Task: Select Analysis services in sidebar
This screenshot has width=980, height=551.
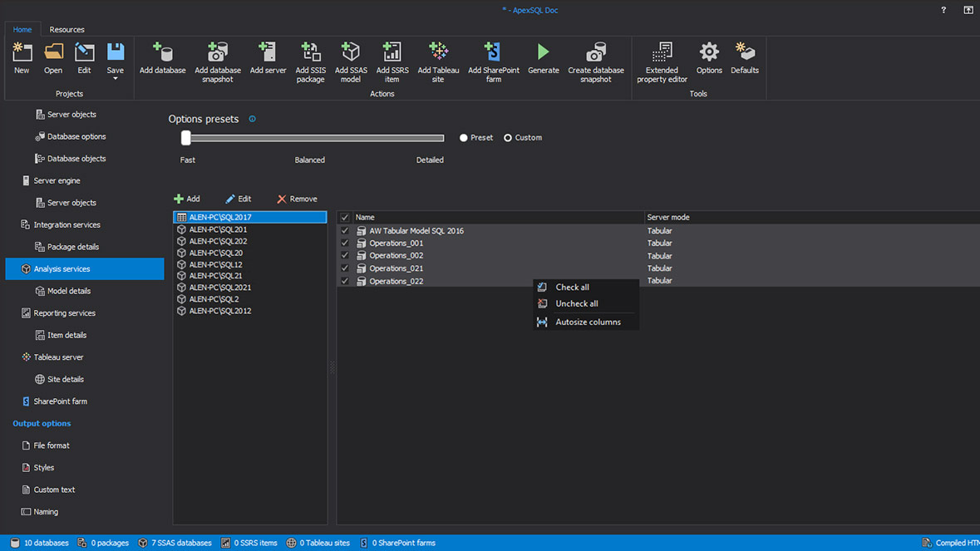Action: (x=85, y=268)
